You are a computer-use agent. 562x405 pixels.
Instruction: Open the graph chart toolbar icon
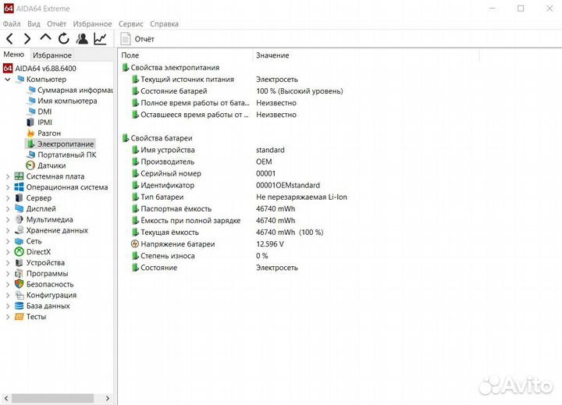pos(100,38)
